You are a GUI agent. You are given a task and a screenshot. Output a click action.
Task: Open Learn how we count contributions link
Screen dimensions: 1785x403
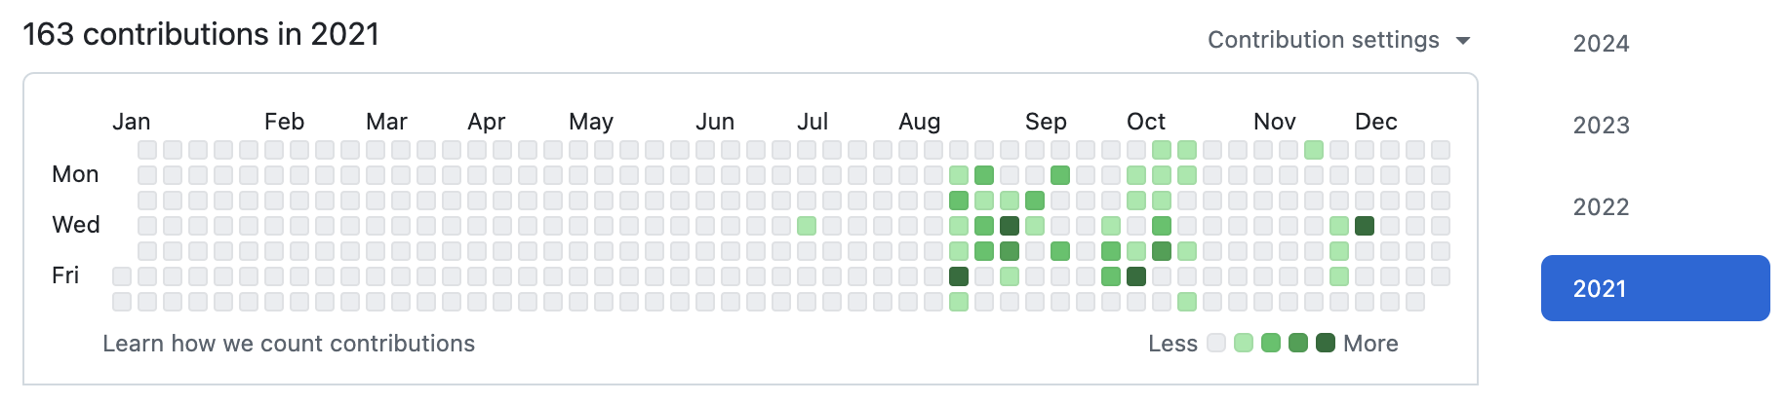pos(289,344)
